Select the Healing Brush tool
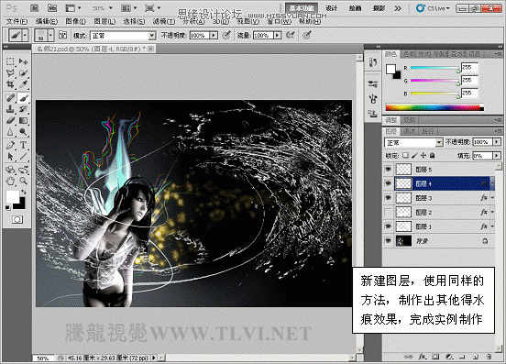 [10, 97]
